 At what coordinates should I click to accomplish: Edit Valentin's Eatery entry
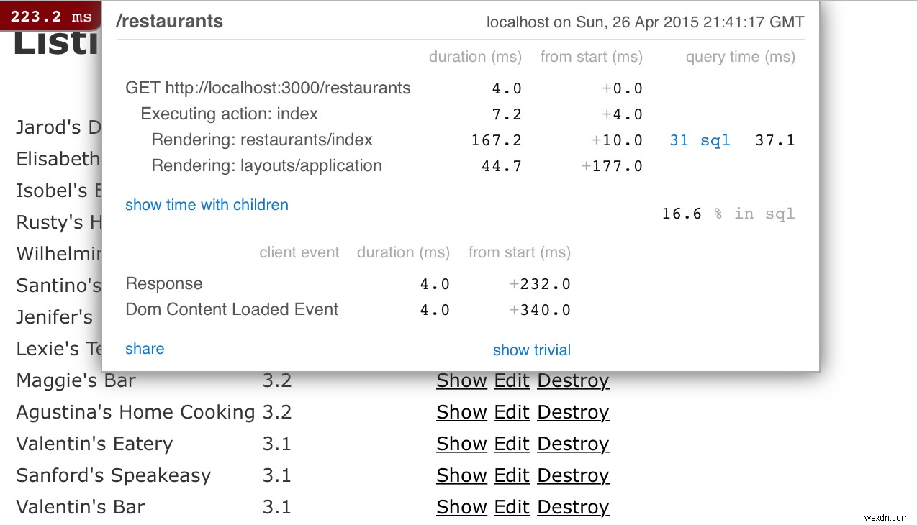point(512,444)
